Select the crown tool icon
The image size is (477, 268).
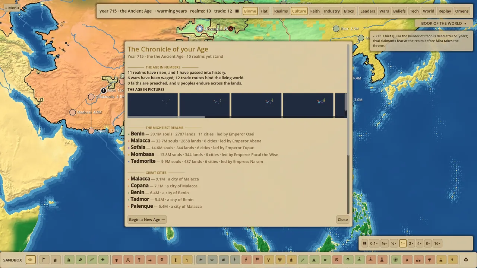click(223, 260)
